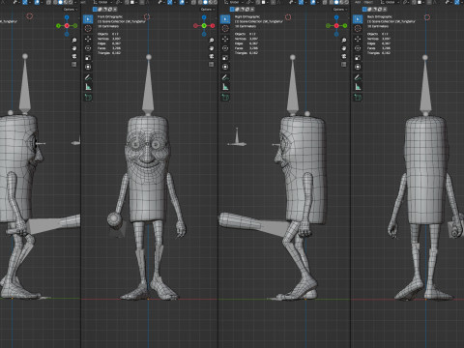Choose extend selection mode in Back Orthographic viewport
Screen dimensions: 464x348
370,10
